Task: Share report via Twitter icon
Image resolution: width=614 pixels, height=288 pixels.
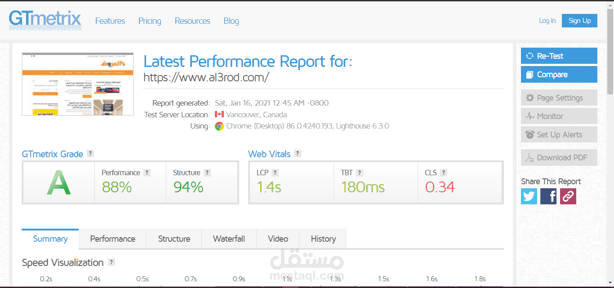Action: click(x=529, y=196)
